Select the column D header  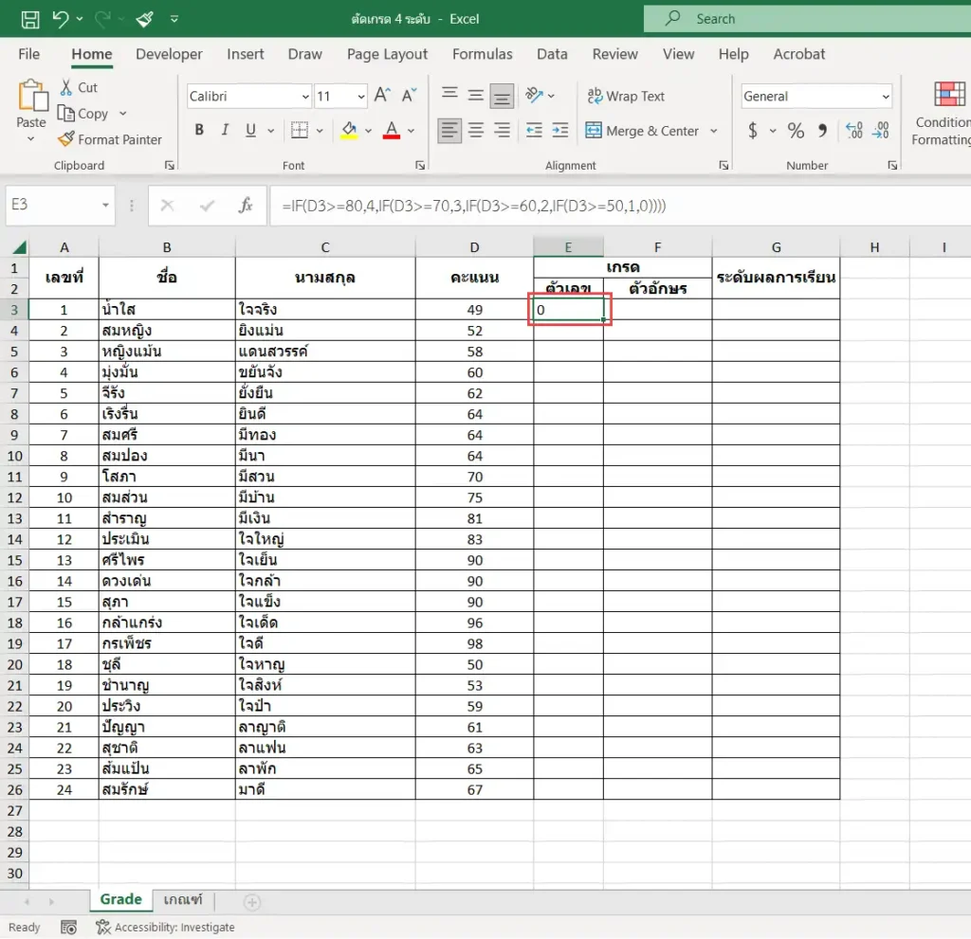[x=474, y=247]
